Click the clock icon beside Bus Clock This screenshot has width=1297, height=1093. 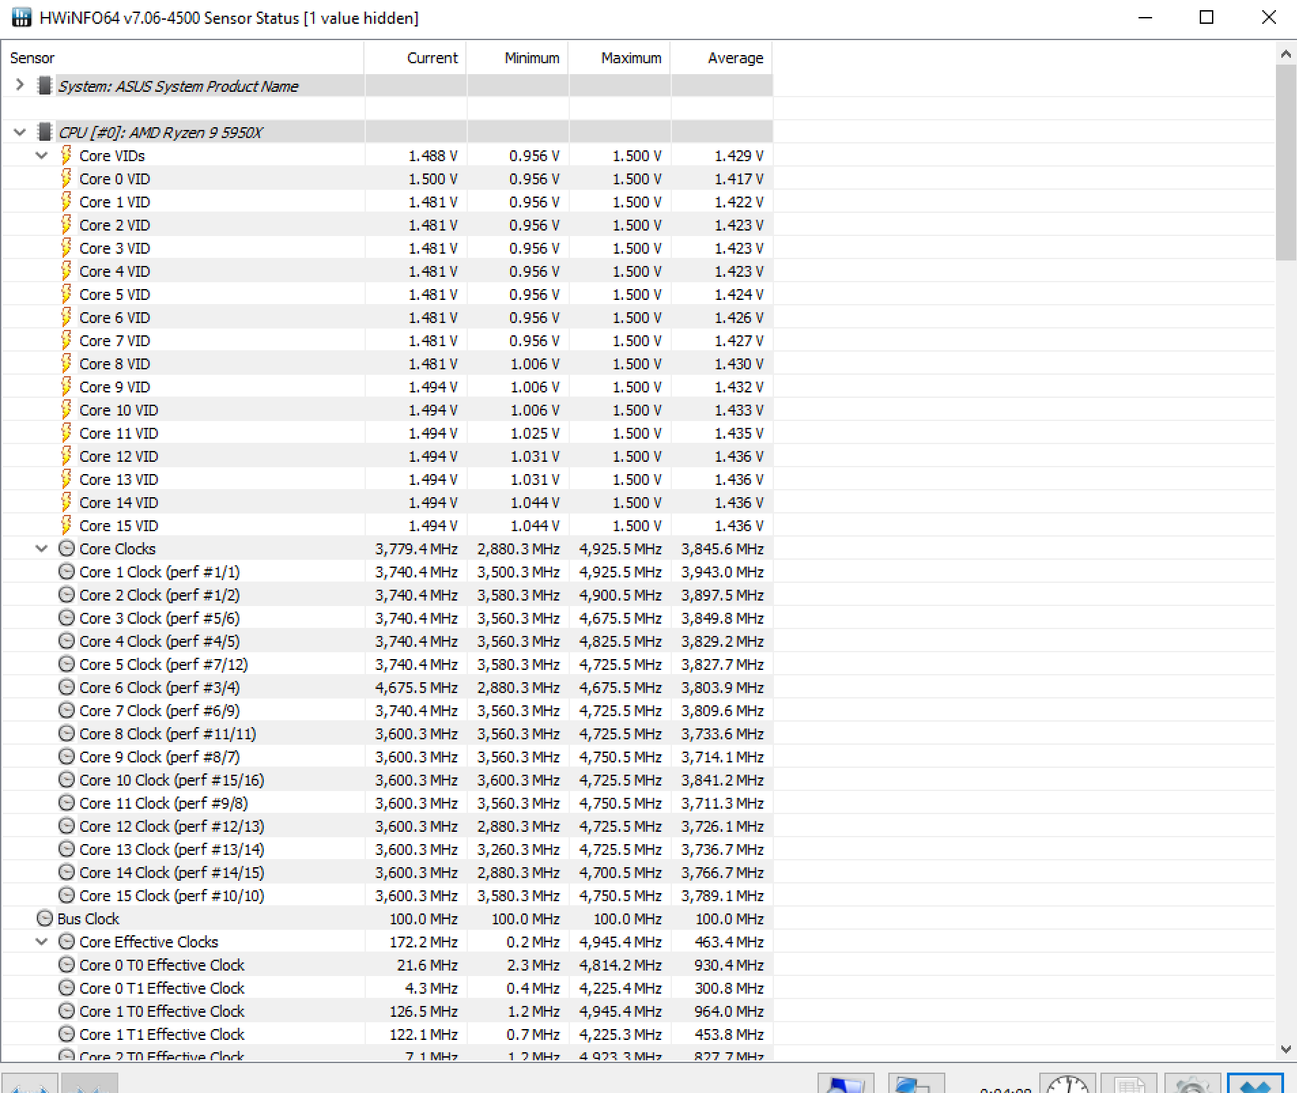click(45, 918)
